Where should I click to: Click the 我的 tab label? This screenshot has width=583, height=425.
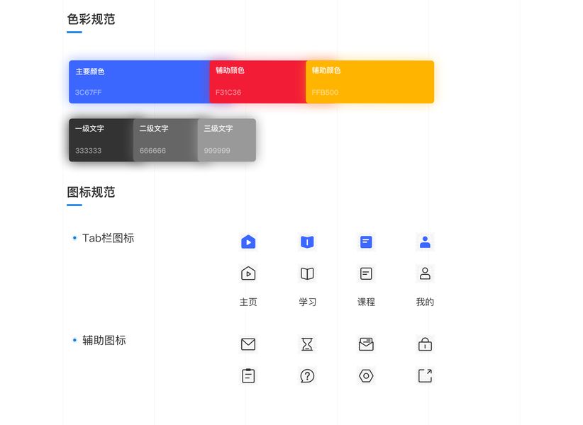click(x=425, y=302)
